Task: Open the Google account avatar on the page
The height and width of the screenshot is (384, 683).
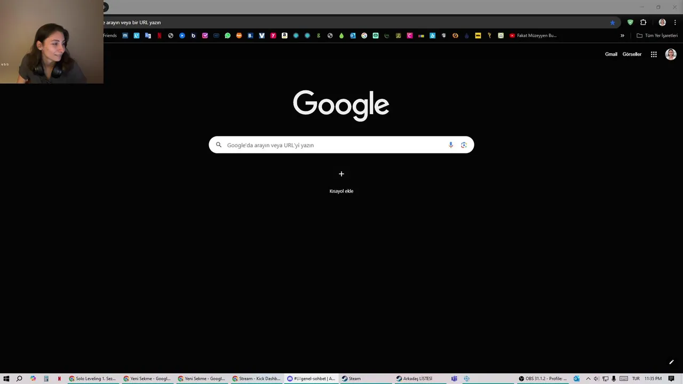Action: pyautogui.click(x=671, y=54)
